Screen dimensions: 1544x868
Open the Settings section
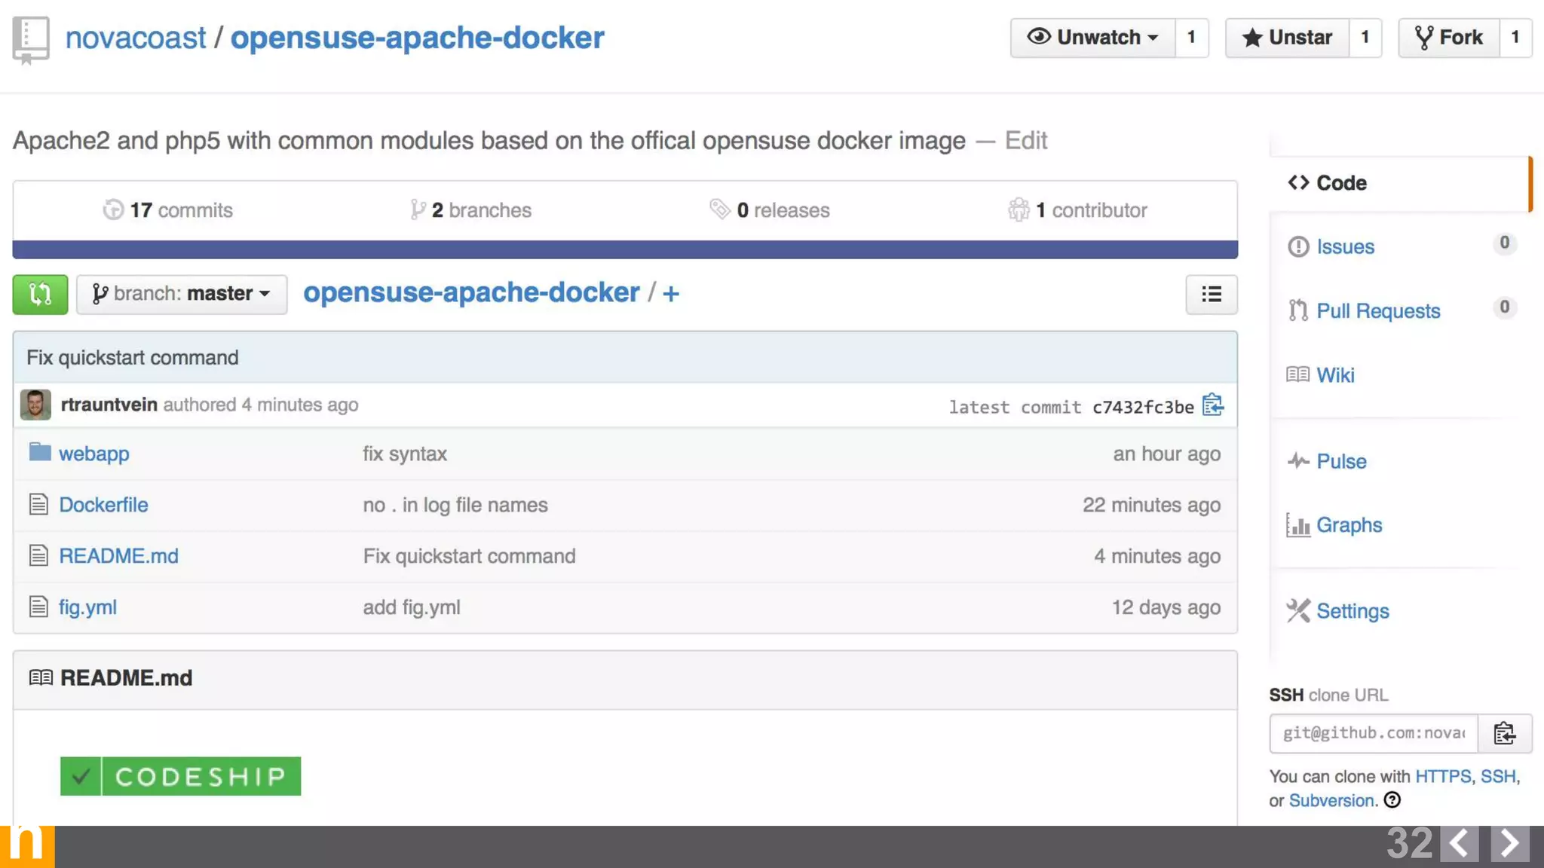(1352, 611)
